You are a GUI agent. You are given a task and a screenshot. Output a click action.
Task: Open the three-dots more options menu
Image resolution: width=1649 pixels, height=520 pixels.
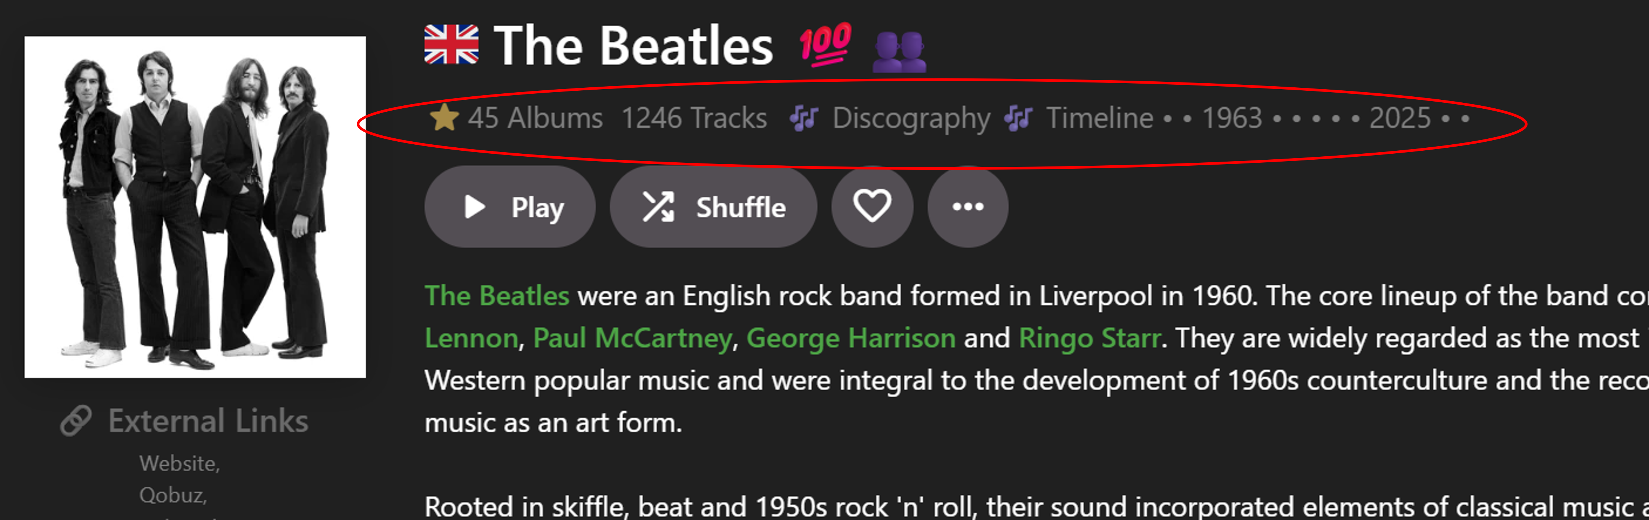[x=967, y=206]
